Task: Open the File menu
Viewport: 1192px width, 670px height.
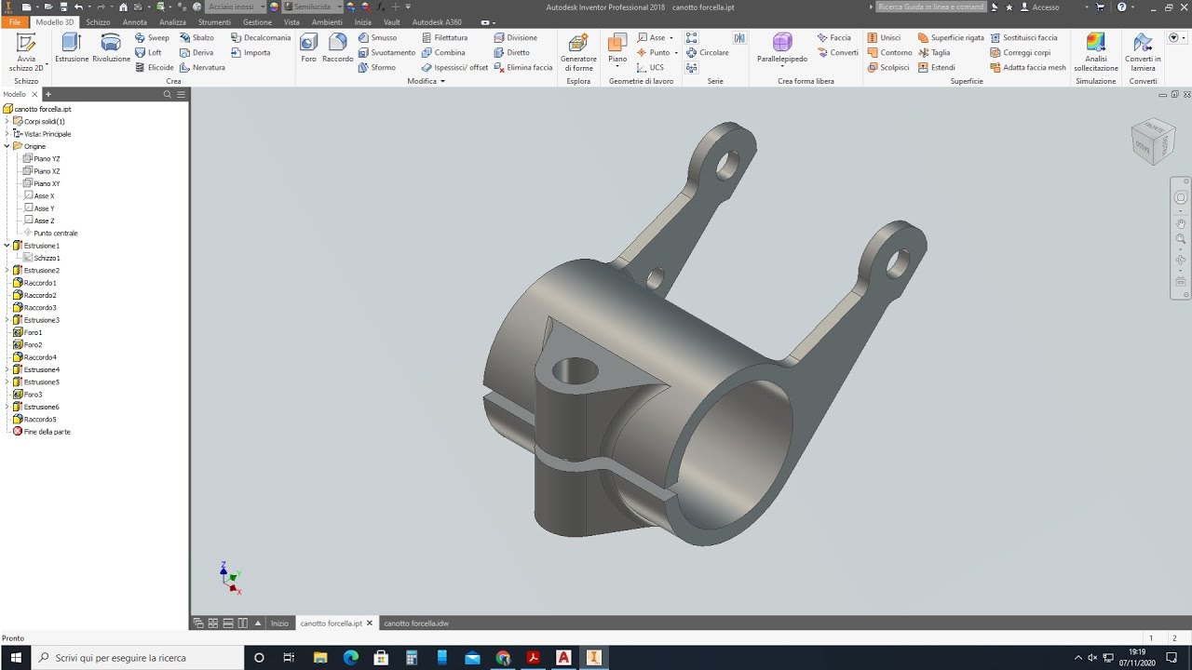Action: click(x=16, y=21)
